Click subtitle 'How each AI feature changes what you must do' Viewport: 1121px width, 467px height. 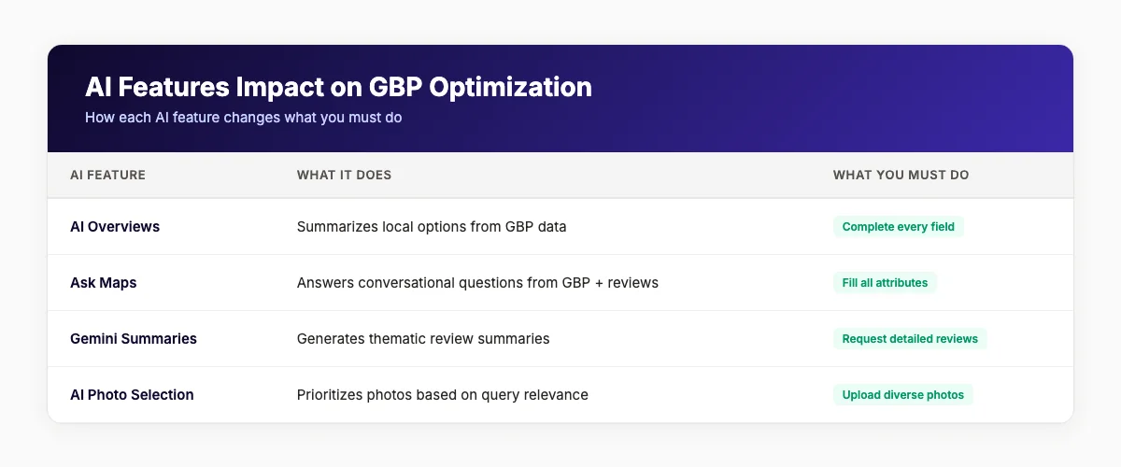point(243,119)
